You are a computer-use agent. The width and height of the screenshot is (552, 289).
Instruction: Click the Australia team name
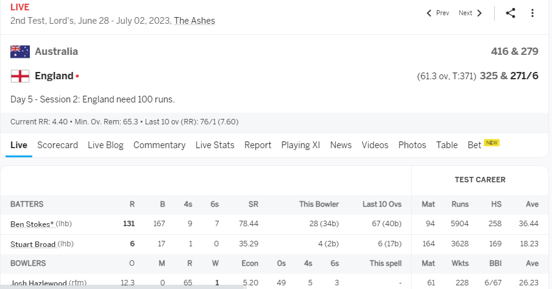click(x=56, y=51)
